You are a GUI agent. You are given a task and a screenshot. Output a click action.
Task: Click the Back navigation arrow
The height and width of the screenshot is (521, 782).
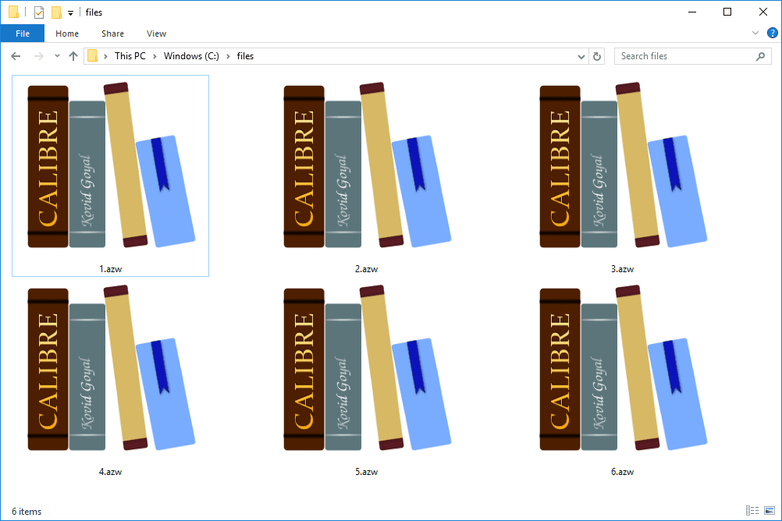tap(15, 55)
